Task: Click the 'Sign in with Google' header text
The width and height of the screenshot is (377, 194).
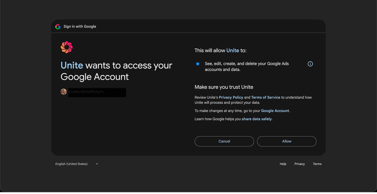Action: (80, 26)
